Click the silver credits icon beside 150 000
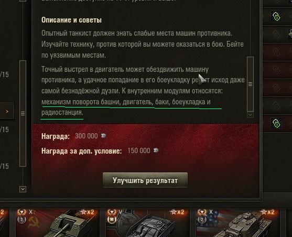The height and width of the screenshot is (237, 292). (156, 150)
